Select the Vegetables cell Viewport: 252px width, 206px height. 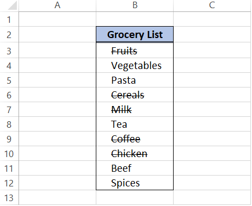pos(134,65)
